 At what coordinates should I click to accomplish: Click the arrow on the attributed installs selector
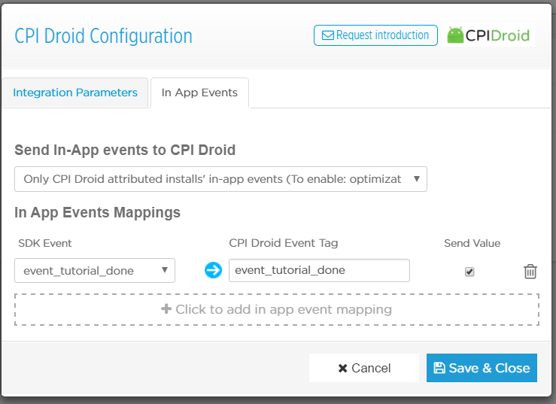pyautogui.click(x=416, y=179)
